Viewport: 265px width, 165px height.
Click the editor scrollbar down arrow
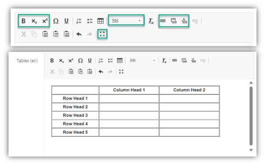point(251,150)
